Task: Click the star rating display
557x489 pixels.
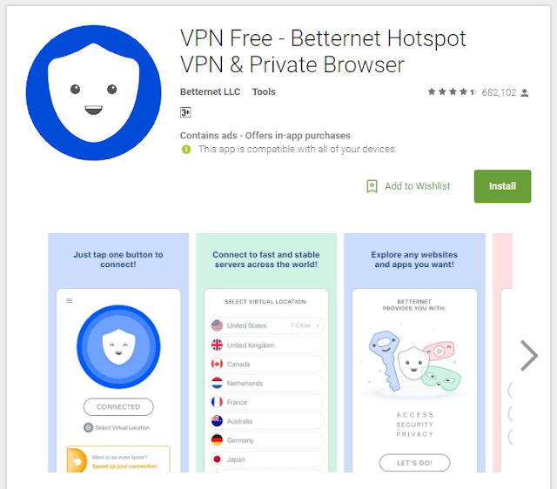Action: click(453, 92)
